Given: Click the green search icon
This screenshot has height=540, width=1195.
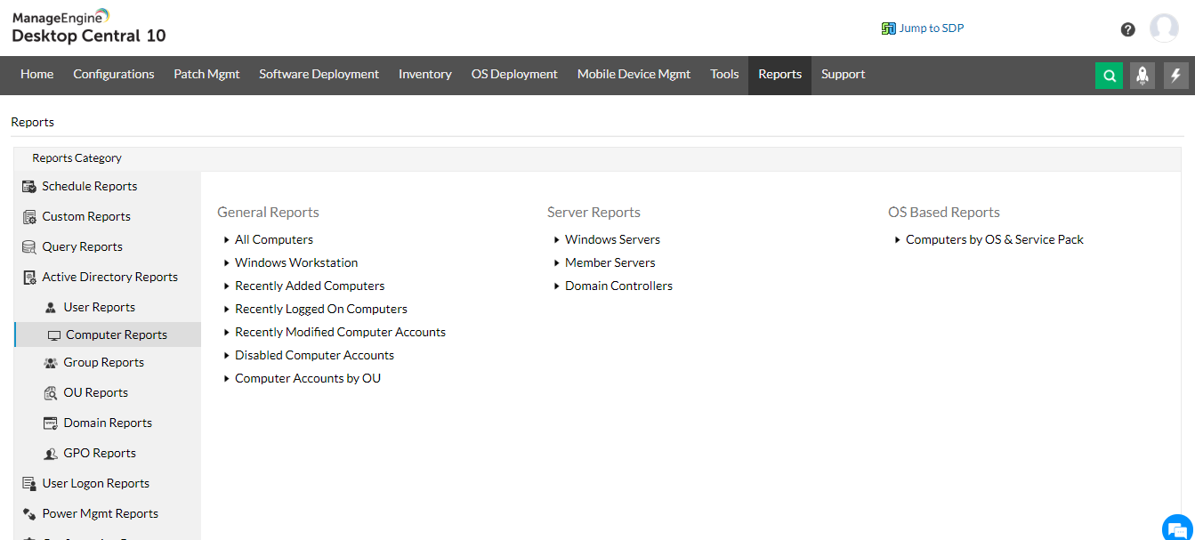Looking at the screenshot, I should [x=1109, y=76].
